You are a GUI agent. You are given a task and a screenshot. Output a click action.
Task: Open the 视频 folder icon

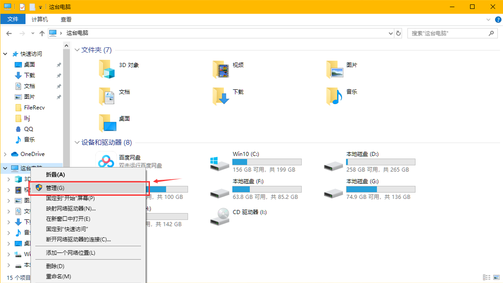point(221,69)
